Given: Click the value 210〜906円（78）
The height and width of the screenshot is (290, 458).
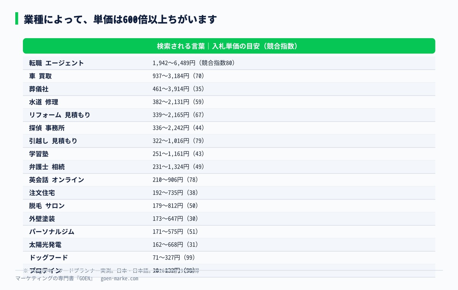Looking at the screenshot, I should click(176, 180).
